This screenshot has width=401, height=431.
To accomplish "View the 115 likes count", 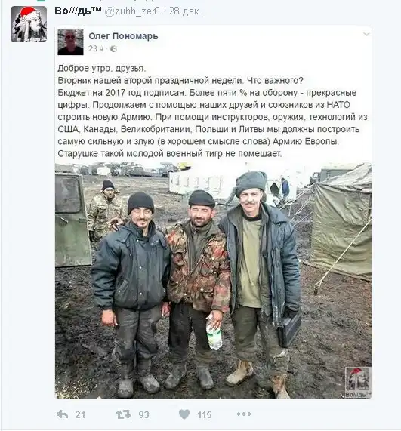I will point(204,414).
